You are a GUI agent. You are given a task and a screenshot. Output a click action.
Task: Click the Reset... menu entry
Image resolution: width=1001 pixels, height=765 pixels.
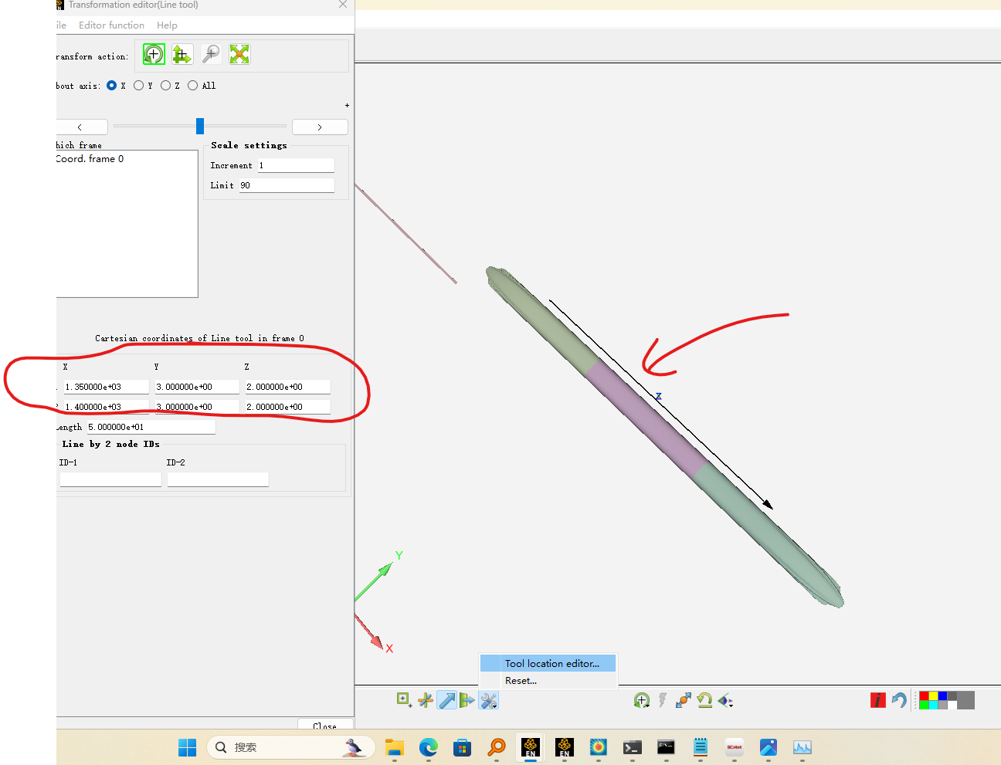pos(521,681)
